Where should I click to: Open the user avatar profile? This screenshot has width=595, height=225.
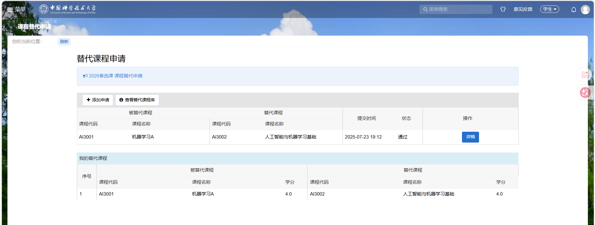pyautogui.click(x=585, y=10)
